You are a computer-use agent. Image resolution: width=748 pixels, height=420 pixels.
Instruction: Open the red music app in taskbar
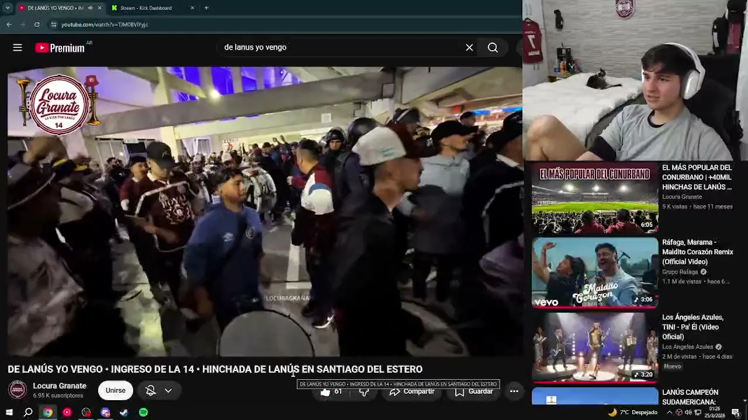67,412
